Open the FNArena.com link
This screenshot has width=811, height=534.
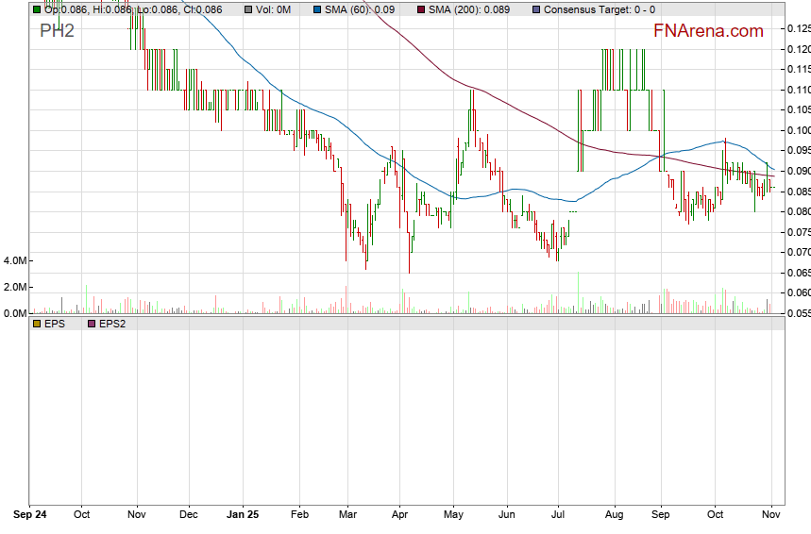tap(708, 31)
